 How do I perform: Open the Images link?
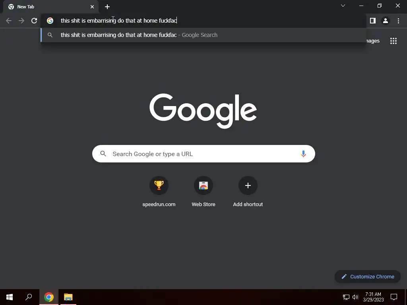pyautogui.click(x=372, y=41)
